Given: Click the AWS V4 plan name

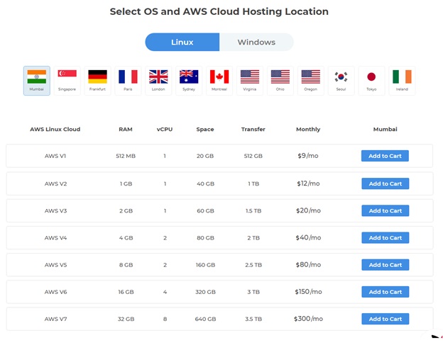Looking at the screenshot, I should (x=55, y=238).
